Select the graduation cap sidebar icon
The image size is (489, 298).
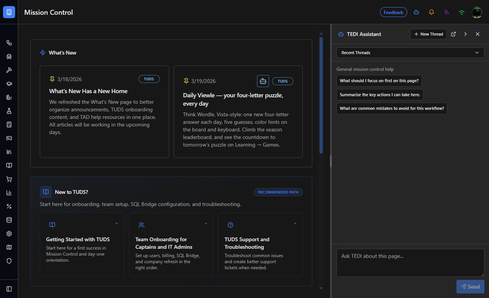click(9, 84)
